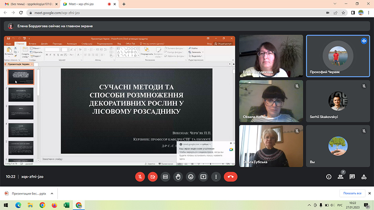The height and width of the screenshot is (210, 374).
Task: Show the participants list panel
Action: [x=340, y=176]
